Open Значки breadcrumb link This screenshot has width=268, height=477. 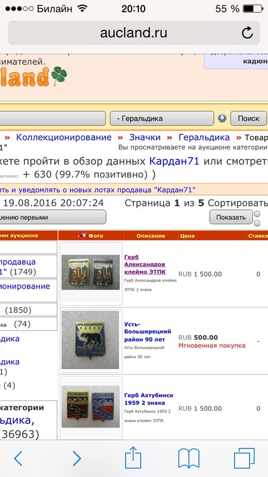145,138
